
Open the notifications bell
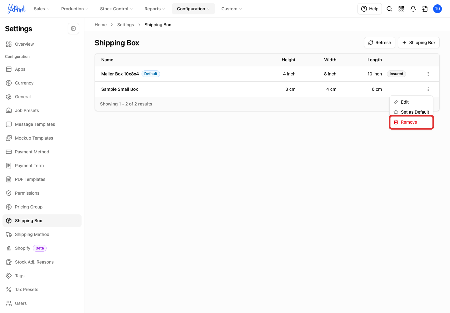pos(413,9)
